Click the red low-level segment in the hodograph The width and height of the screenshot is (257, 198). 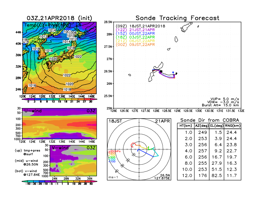[x=133, y=145]
